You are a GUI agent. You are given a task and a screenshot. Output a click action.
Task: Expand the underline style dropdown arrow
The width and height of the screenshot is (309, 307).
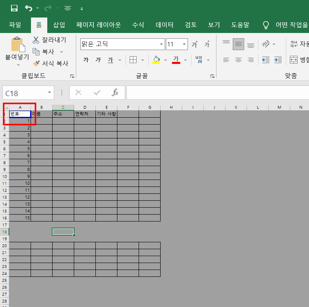(x=120, y=60)
